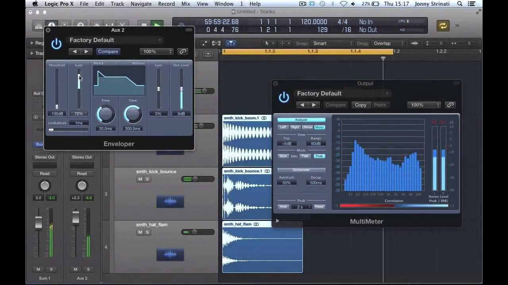Open the Navigate menu

coord(141,4)
